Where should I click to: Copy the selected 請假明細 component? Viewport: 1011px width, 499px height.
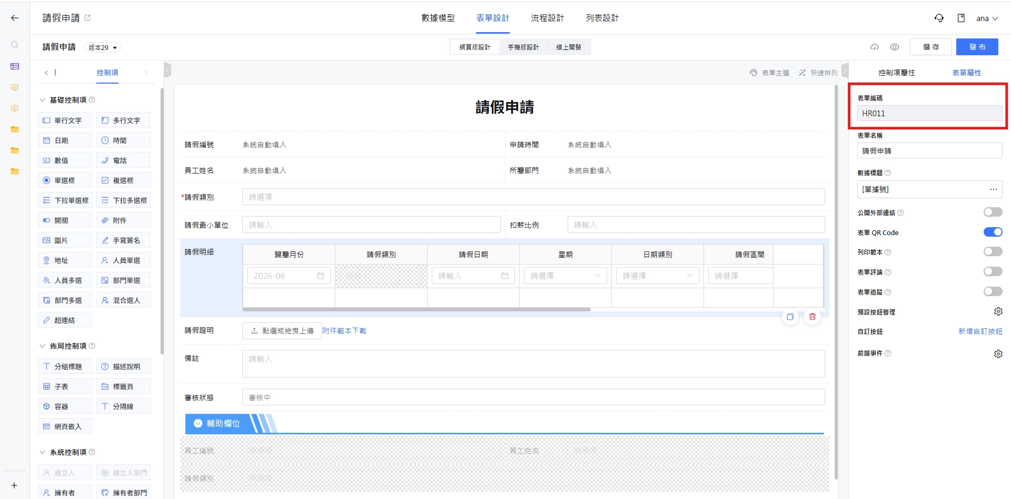[790, 317]
